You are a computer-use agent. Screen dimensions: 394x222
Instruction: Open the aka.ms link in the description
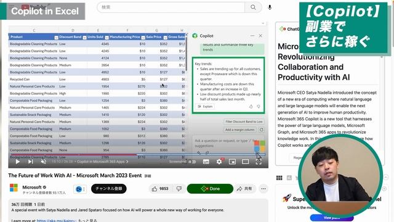click(x=57, y=221)
